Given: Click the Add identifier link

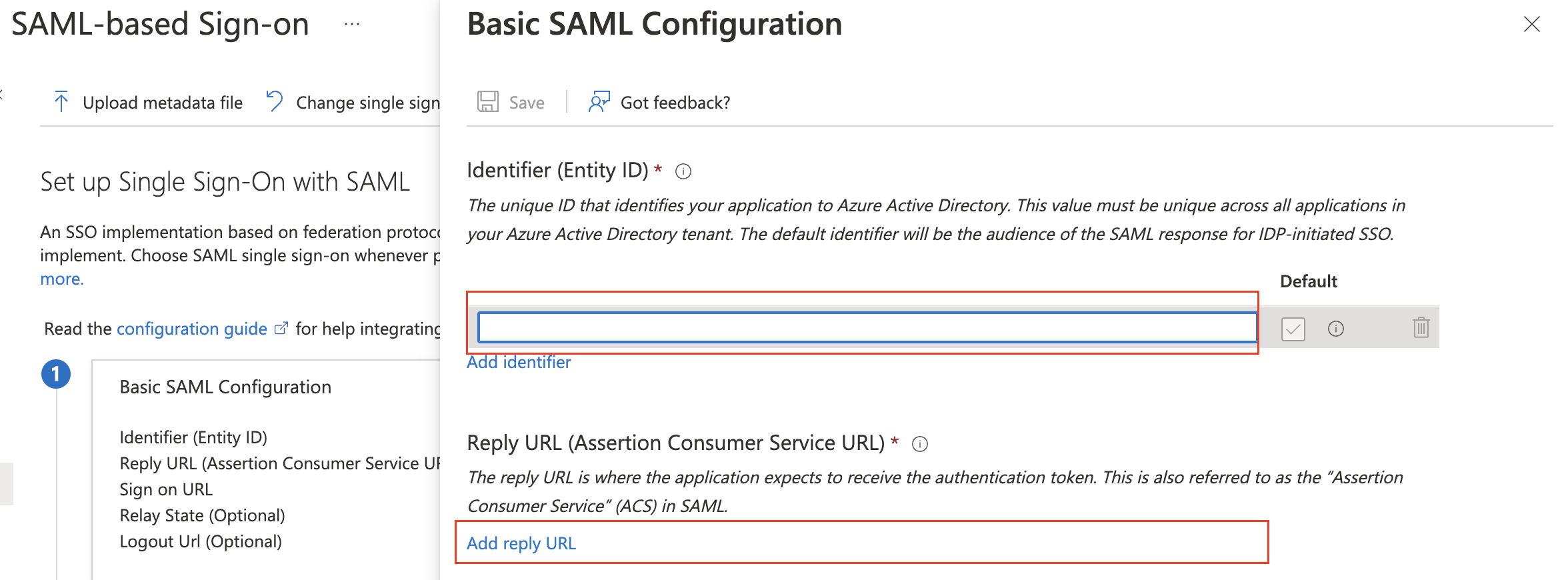Looking at the screenshot, I should point(519,363).
